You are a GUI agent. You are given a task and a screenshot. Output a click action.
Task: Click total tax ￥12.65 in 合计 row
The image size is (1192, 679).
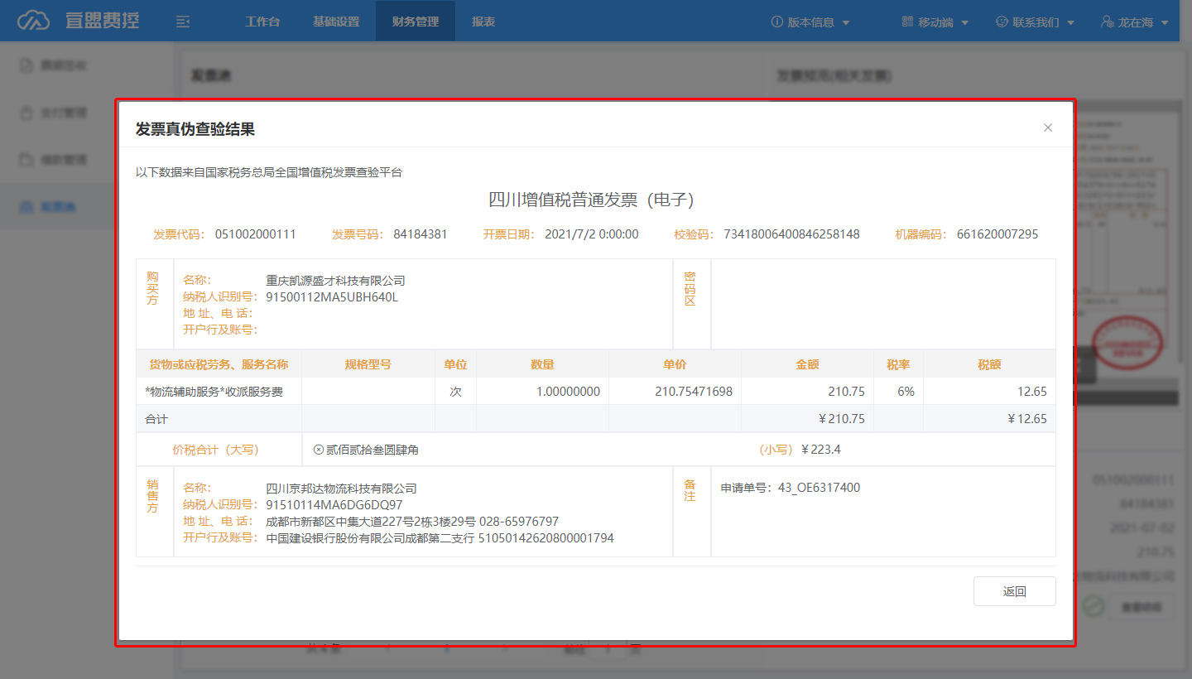coord(1026,419)
